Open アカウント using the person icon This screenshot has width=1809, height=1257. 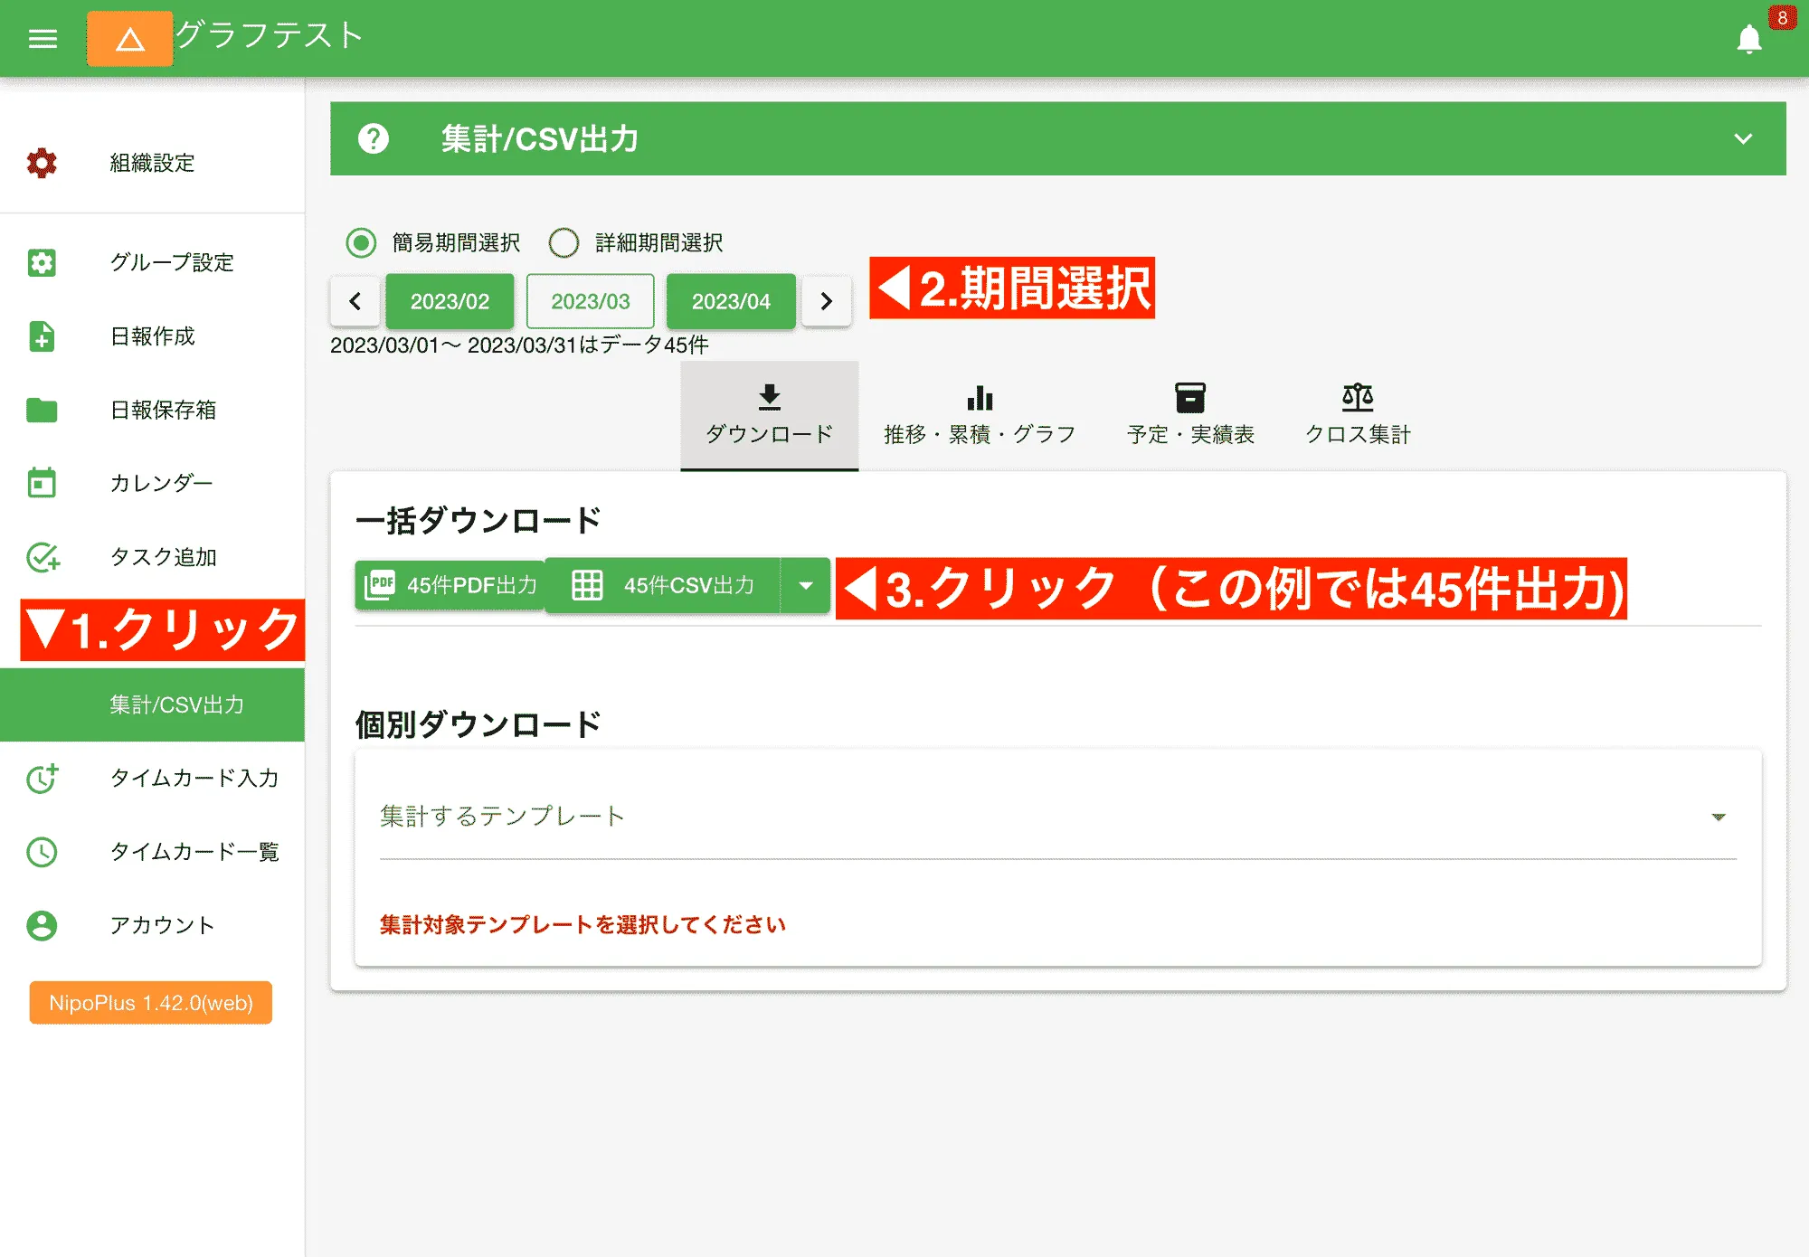point(41,925)
